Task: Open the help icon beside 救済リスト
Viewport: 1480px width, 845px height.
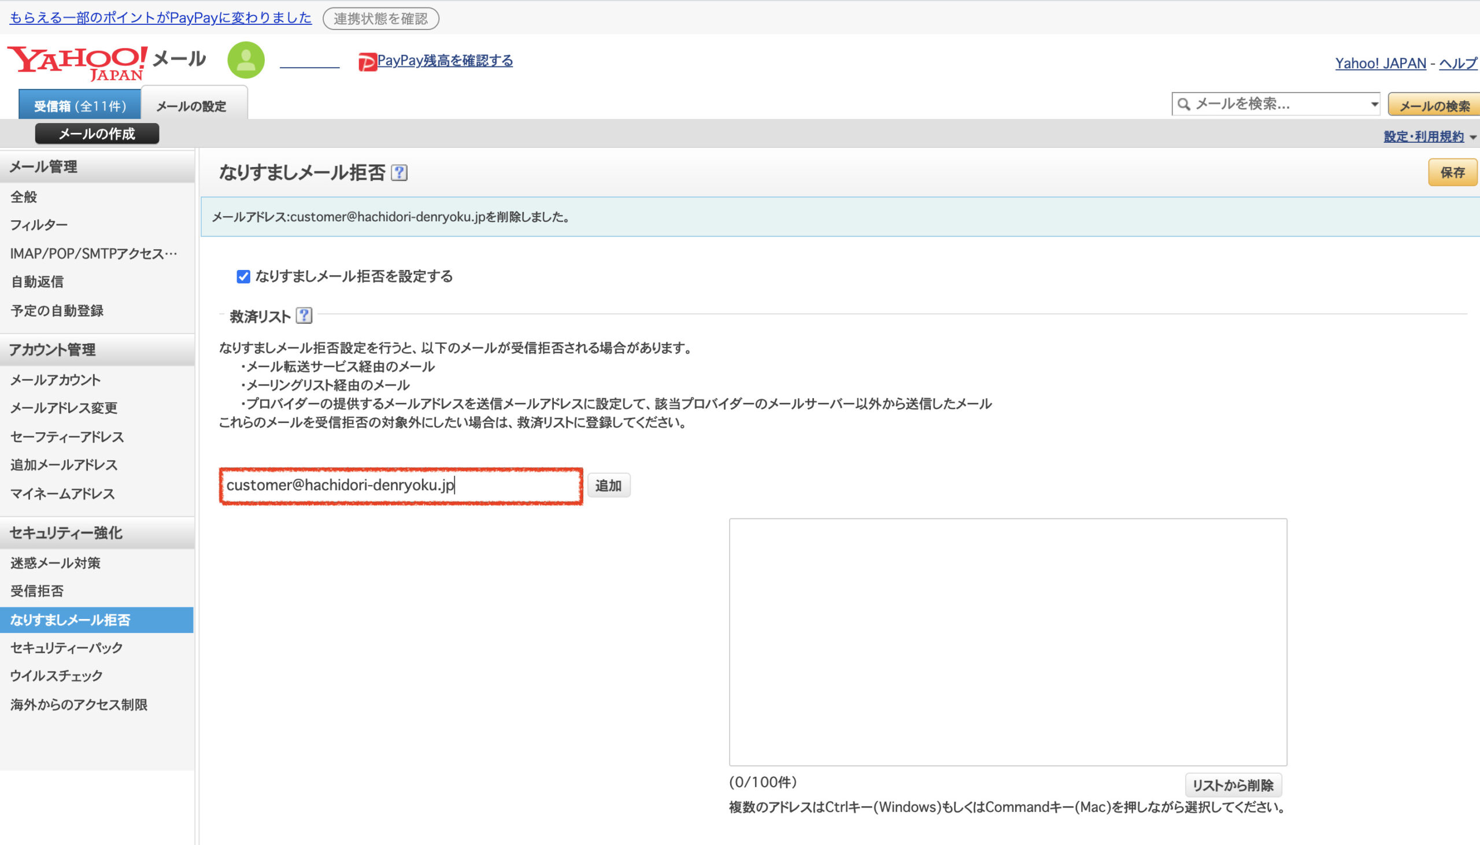Action: 304,316
